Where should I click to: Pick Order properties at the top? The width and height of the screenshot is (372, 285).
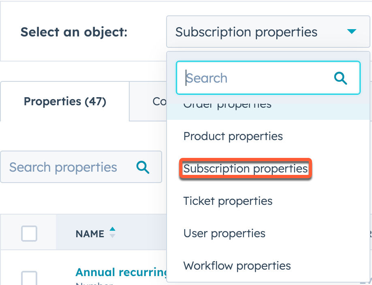(227, 104)
